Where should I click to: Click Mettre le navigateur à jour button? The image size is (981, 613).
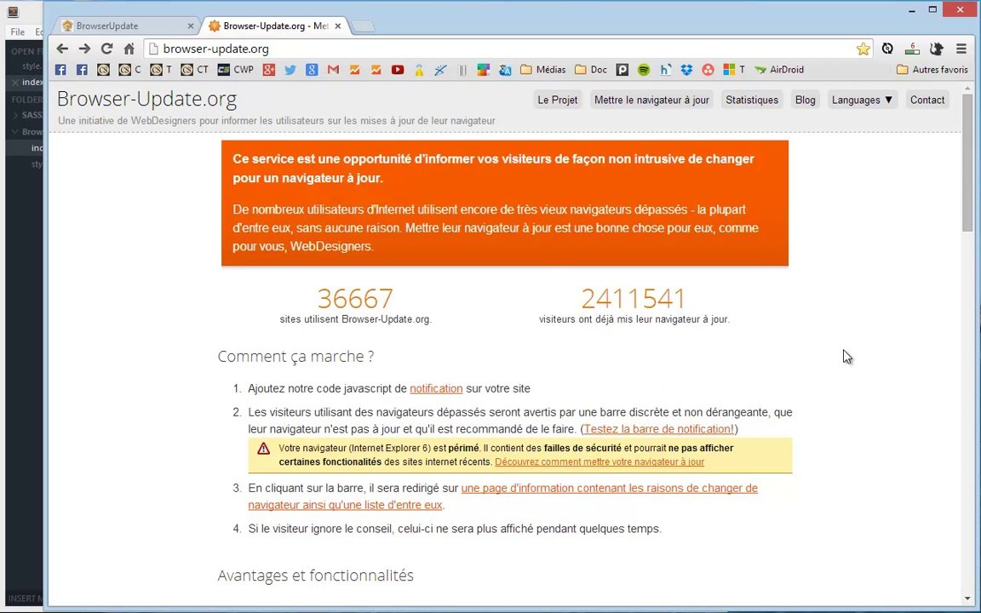pyautogui.click(x=651, y=100)
